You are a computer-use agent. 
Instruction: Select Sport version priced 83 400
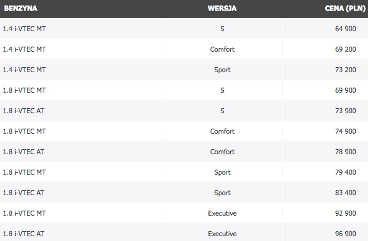[222, 193]
